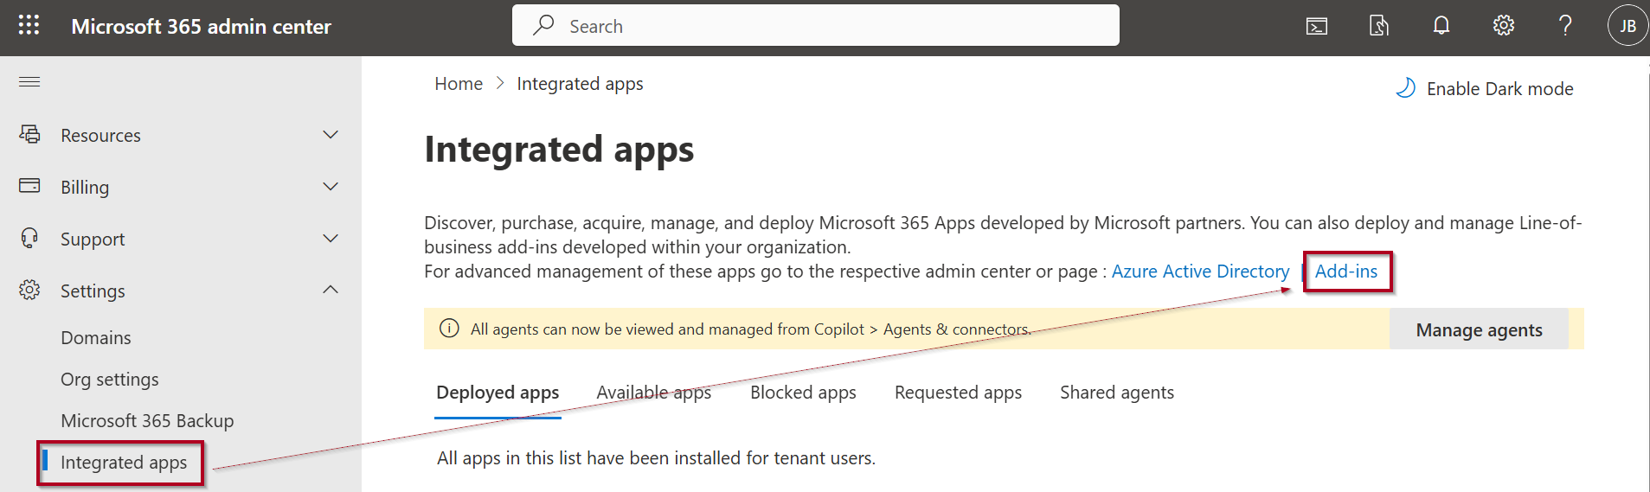Click the search magnifier icon
The width and height of the screenshot is (1650, 492).
click(x=543, y=25)
